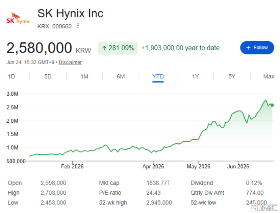Click the May 2026 axis label
Screen dimensions: 280x214
198,166
